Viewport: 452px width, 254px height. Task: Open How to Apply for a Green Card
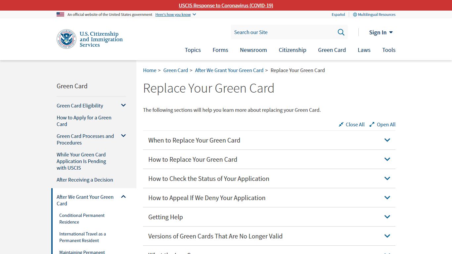[84, 121]
